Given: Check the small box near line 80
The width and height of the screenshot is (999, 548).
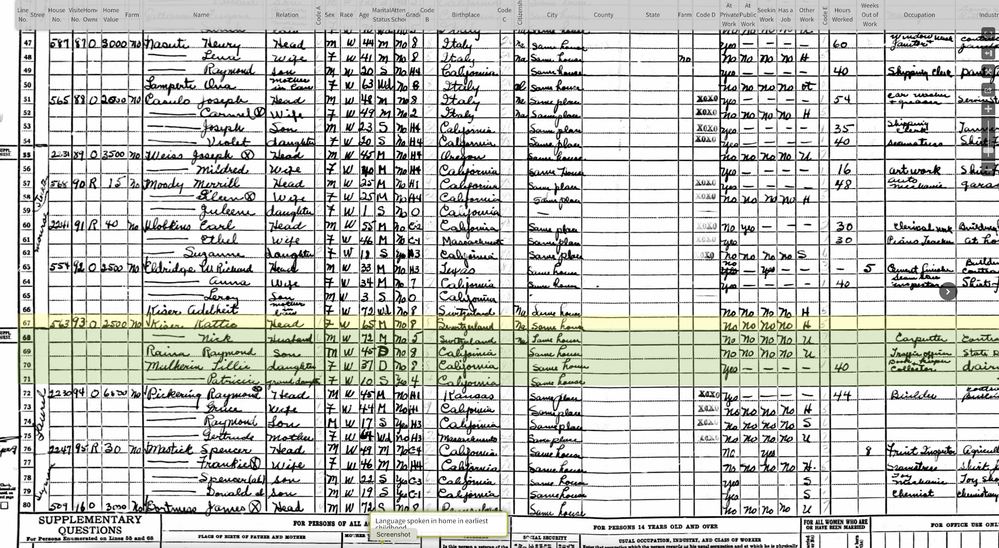Looking at the screenshot, I should (5, 506).
